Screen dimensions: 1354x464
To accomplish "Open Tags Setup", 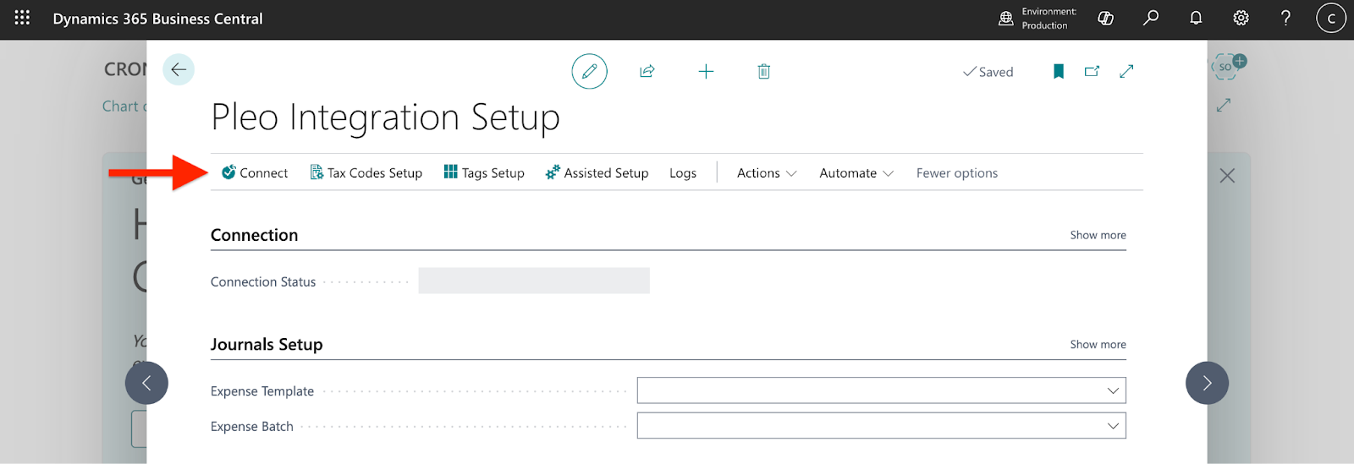I will coord(484,173).
